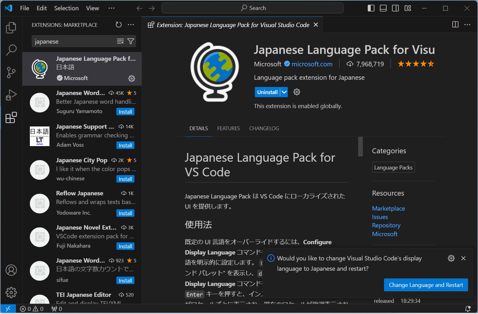Open the extension search filter funnel

[x=131, y=41]
